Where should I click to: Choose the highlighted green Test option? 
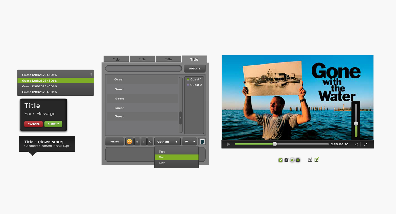pos(176,157)
